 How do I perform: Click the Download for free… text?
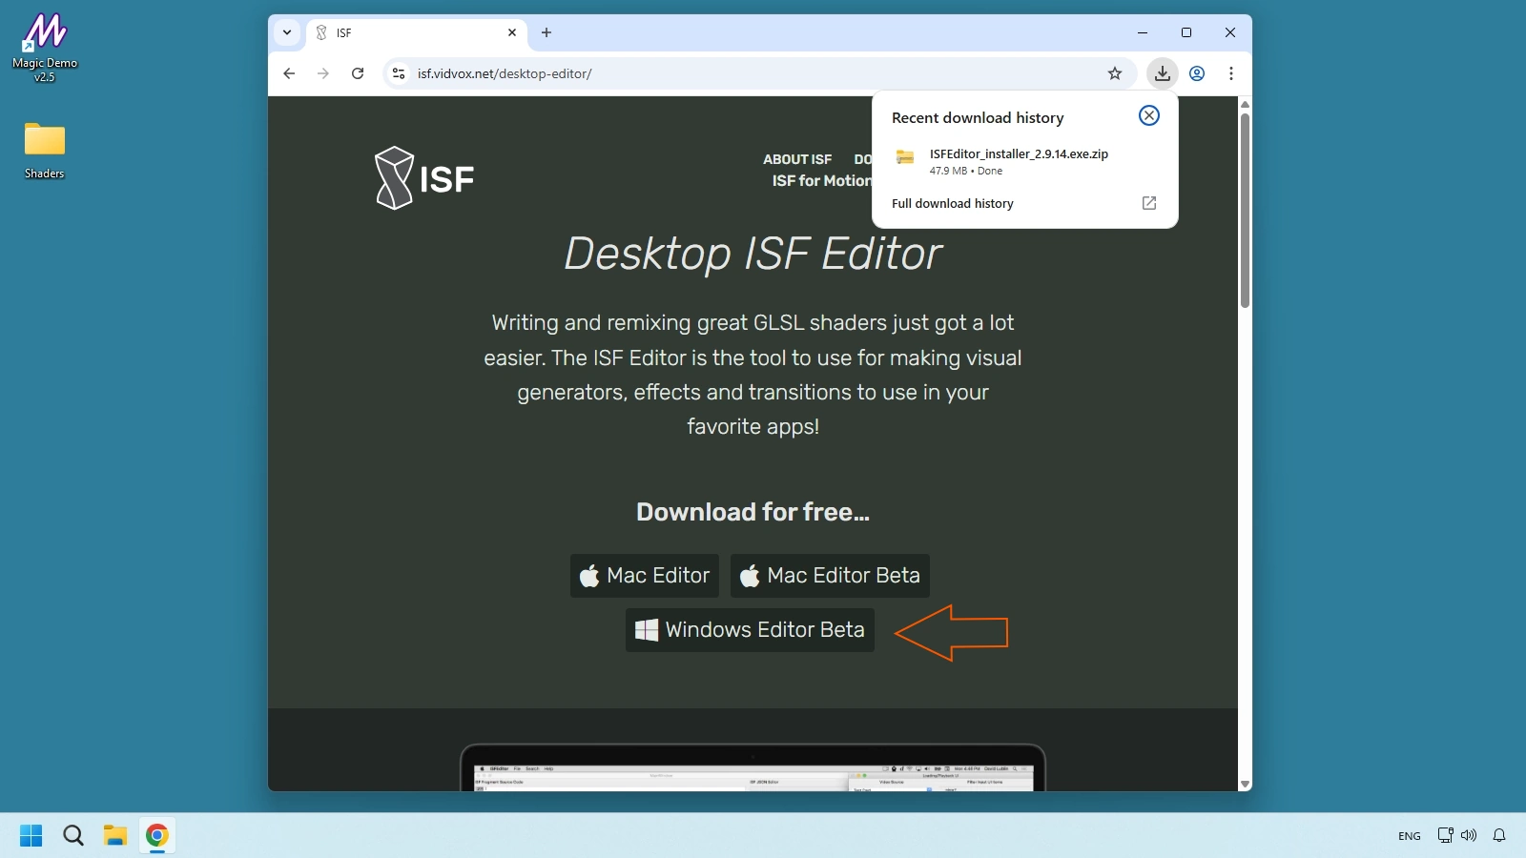[x=753, y=512]
